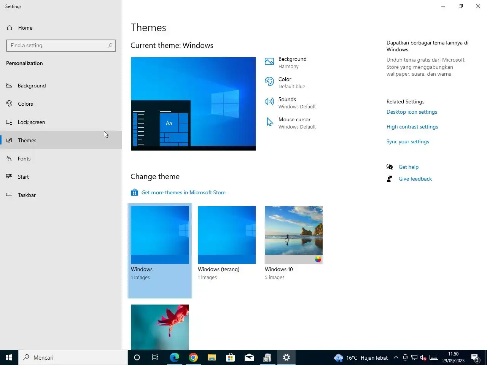This screenshot has height=365, width=487.
Task: Click the theme Background picture icon
Action: pyautogui.click(x=269, y=62)
